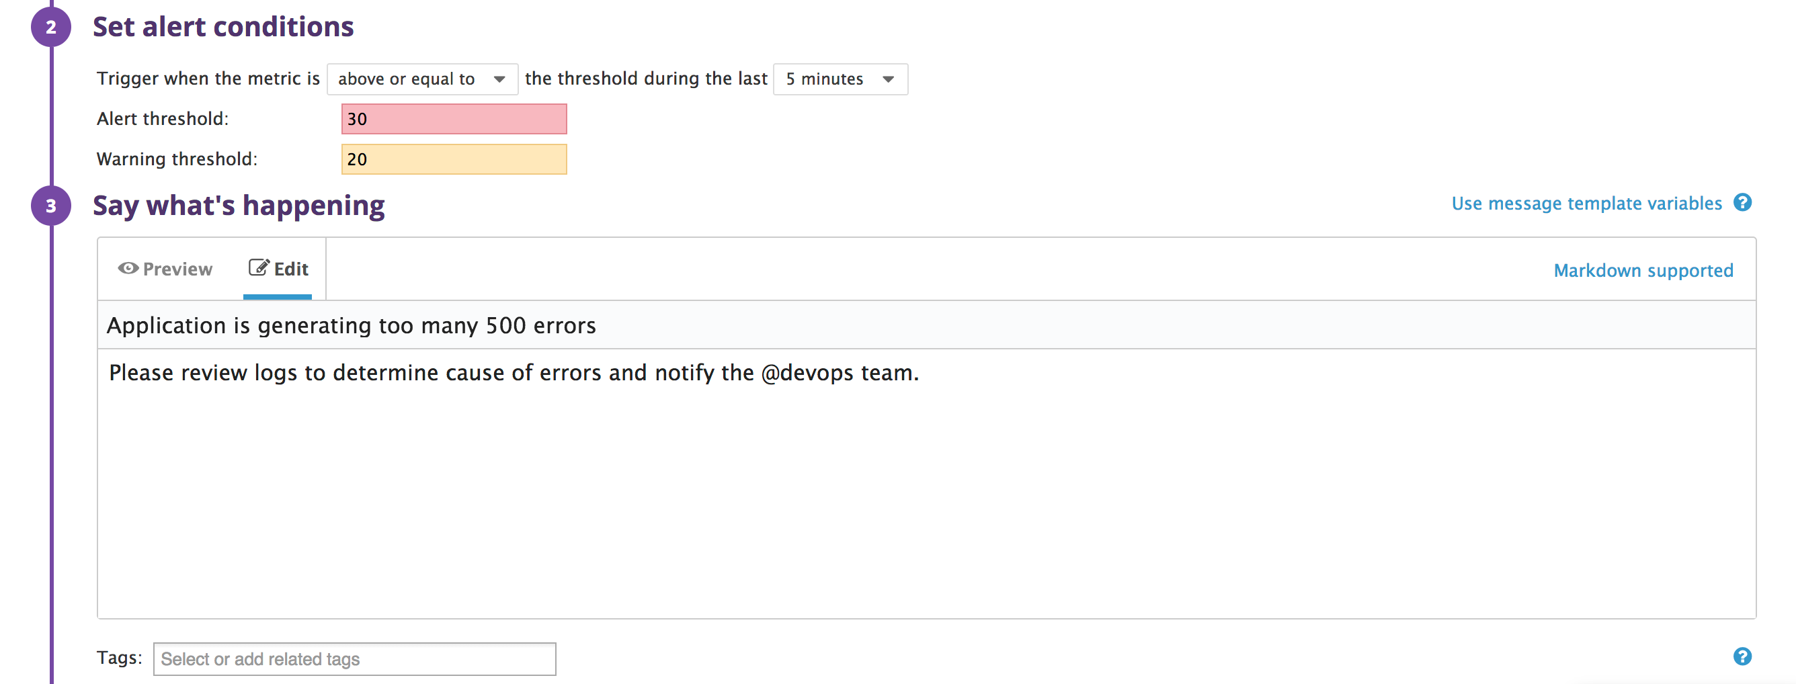Screen dimensions: 1796x684
Task: Select the Edit tab label
Action: 291,269
